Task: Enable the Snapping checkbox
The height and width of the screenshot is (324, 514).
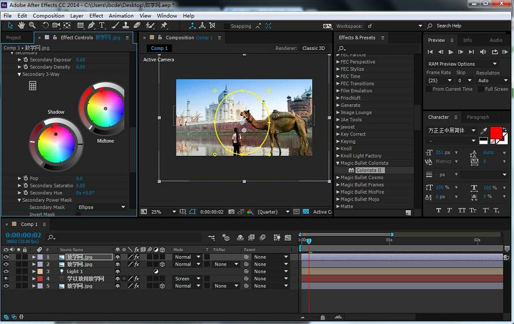Action: tap(227, 26)
